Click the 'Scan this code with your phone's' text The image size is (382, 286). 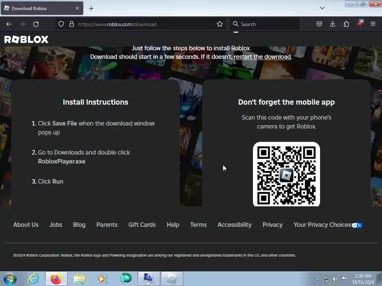286,117
